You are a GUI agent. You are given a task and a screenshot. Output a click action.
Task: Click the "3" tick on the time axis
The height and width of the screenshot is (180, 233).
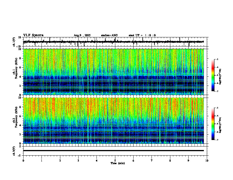pyautogui.click(x=78, y=161)
